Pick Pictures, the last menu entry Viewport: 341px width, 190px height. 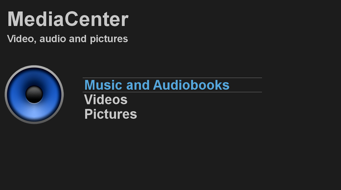(111, 114)
